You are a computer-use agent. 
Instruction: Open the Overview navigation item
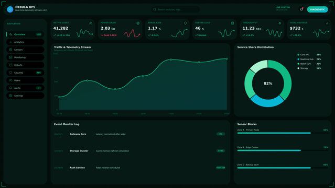tap(25, 34)
